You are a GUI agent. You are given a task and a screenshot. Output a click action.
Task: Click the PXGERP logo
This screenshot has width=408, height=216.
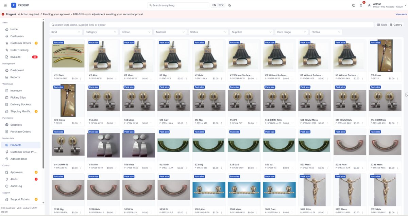coord(21,5)
